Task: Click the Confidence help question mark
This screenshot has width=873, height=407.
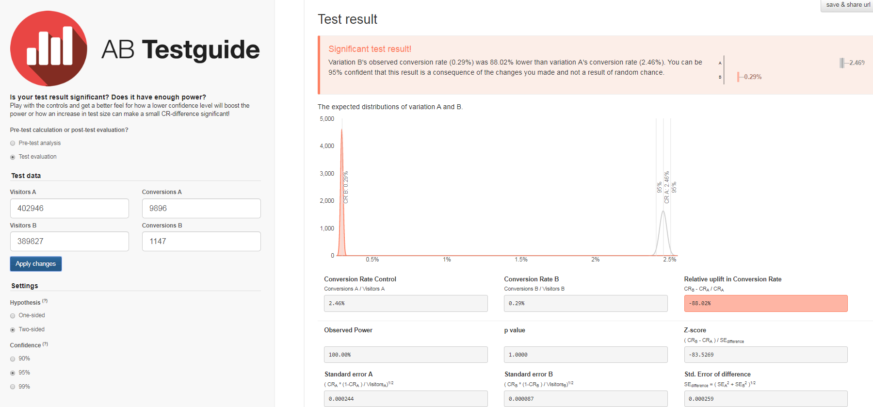Action: pos(45,344)
